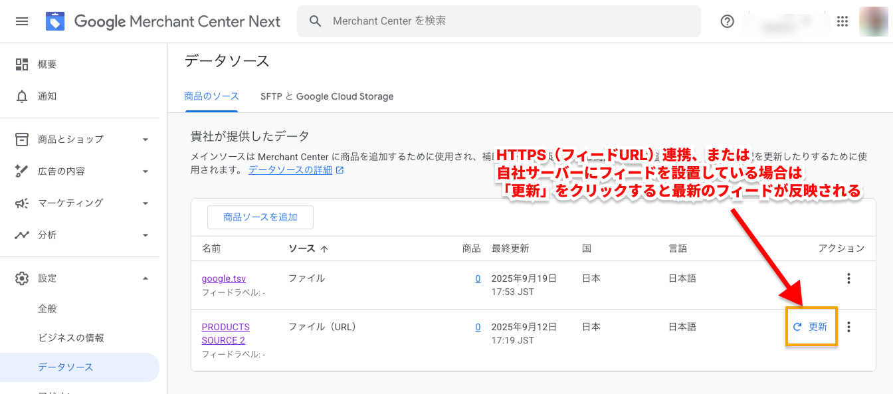The height and width of the screenshot is (394, 893).
Task: Click the 商品ソースを追加 button
Action: click(260, 217)
